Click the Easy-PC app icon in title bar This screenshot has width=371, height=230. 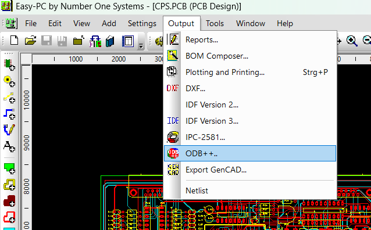[6, 6]
